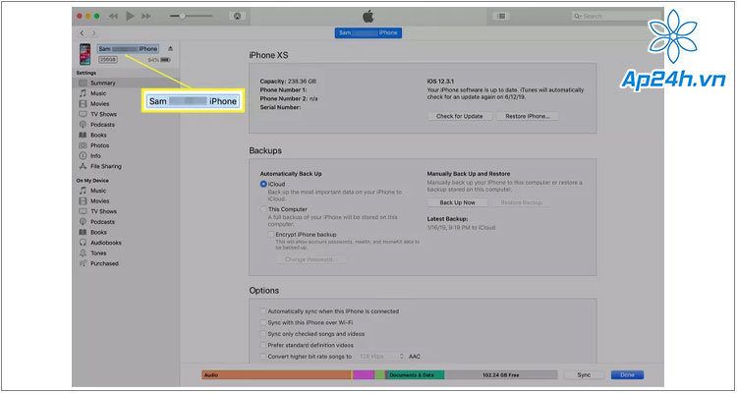The height and width of the screenshot is (393, 737).
Task: Click the Restore Backup button
Action: point(522,202)
